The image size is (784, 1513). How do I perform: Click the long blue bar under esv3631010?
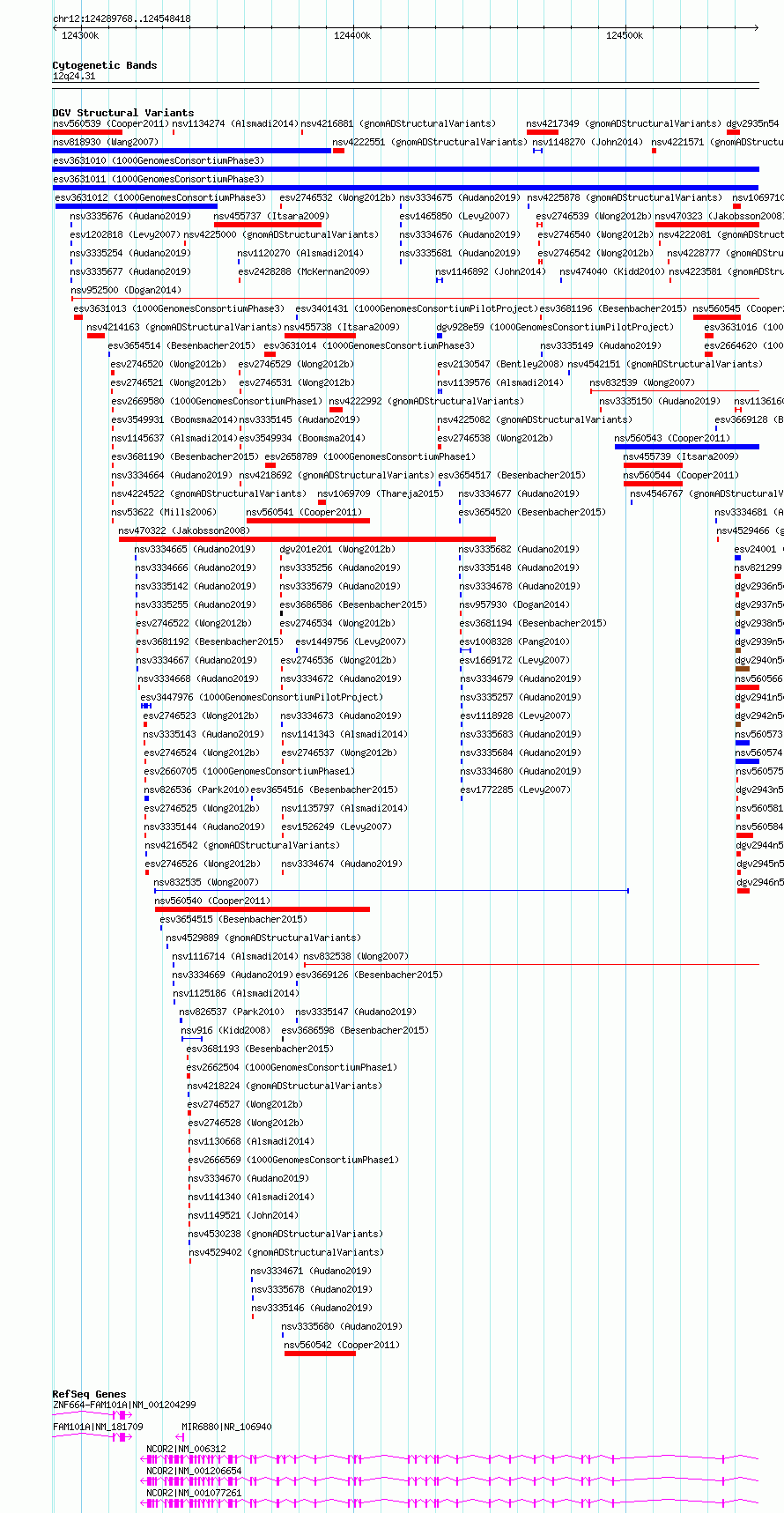tap(406, 169)
